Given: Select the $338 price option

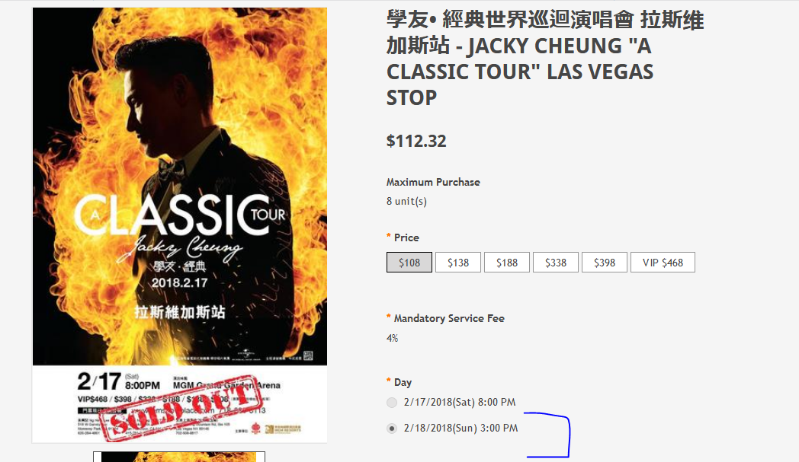Looking at the screenshot, I should [556, 263].
